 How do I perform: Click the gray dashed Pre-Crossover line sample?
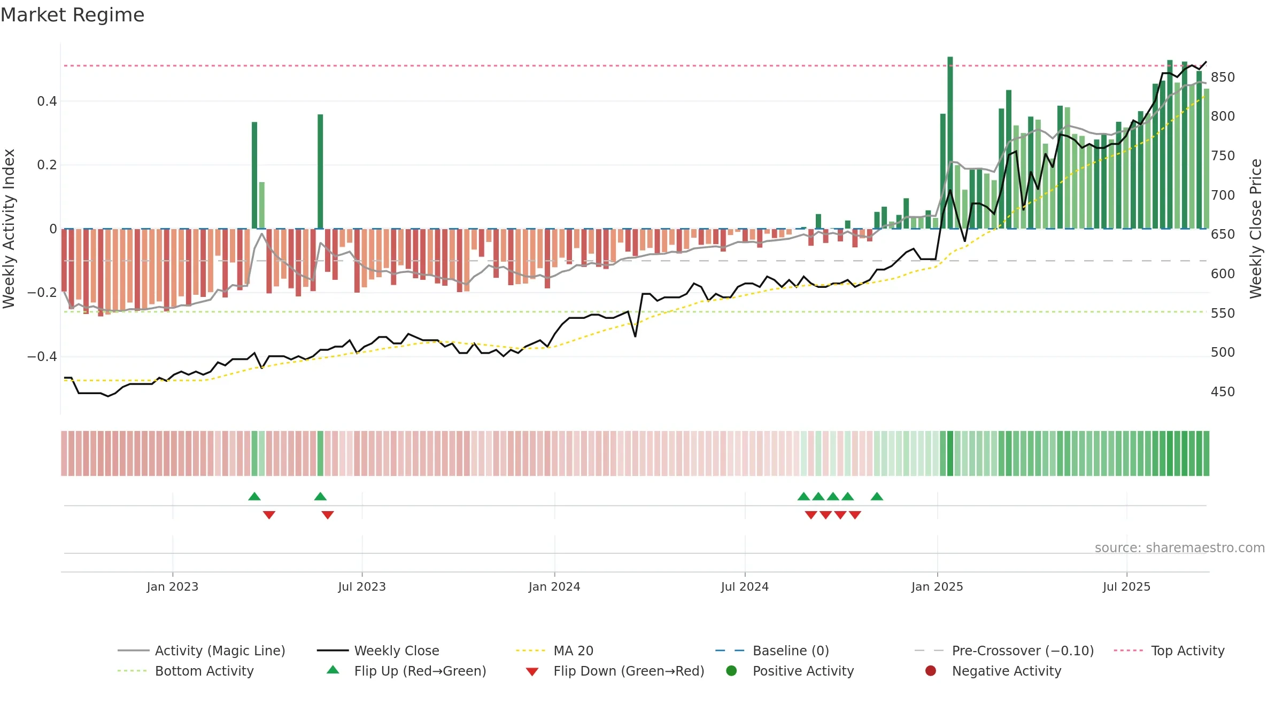[x=930, y=651]
